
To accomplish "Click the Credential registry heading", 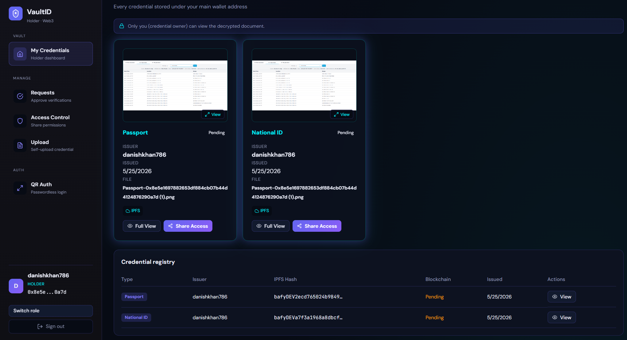I will [x=148, y=262].
